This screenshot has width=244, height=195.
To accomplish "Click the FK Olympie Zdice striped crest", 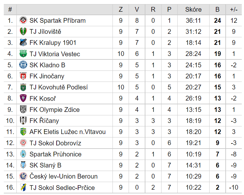I will click(x=23, y=109).
